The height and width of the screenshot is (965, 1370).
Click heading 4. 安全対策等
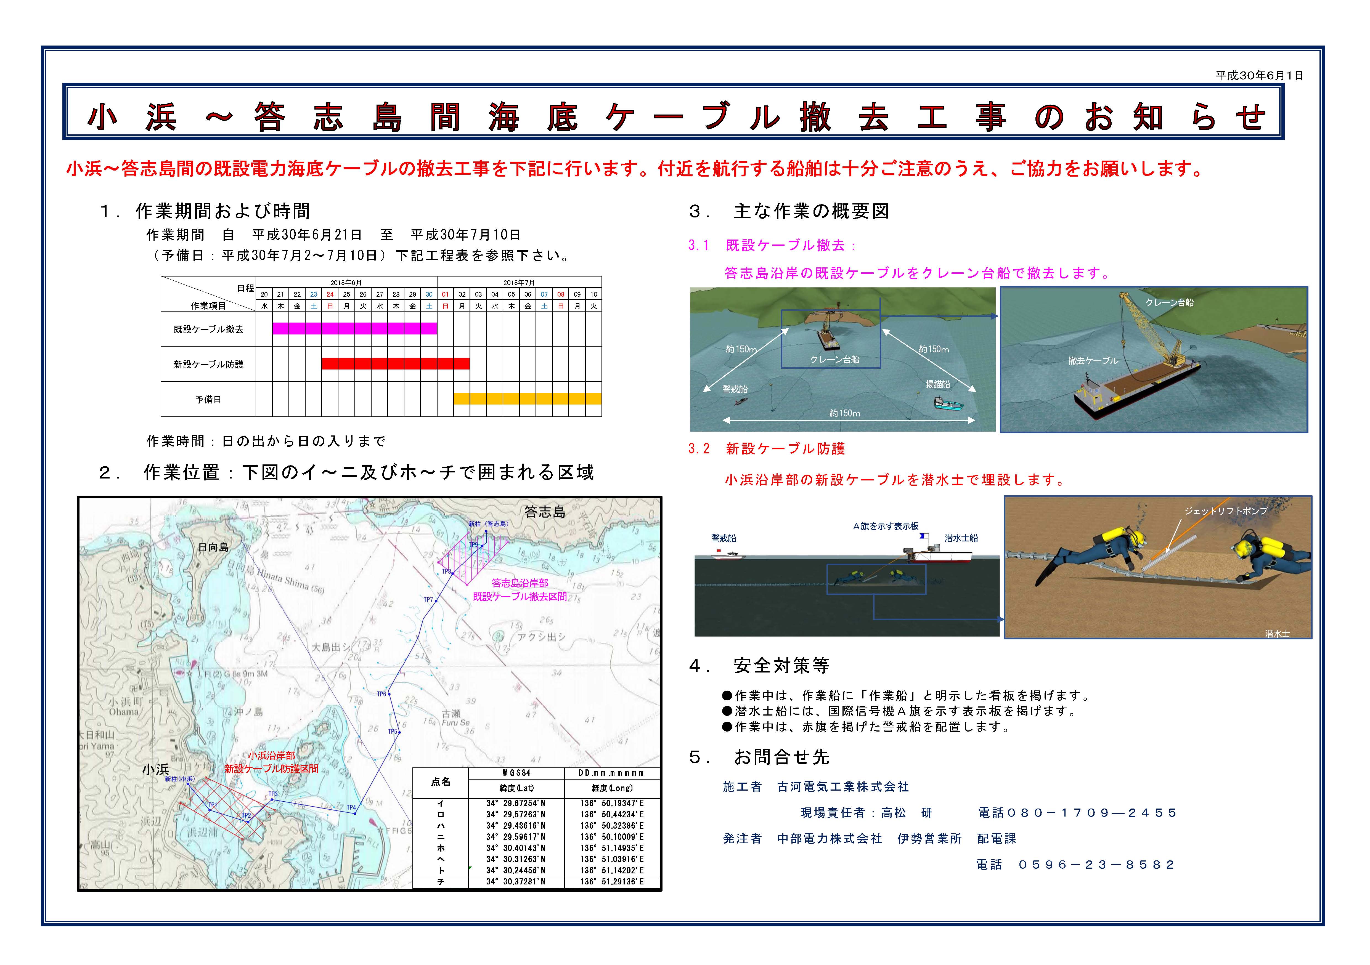tap(760, 666)
